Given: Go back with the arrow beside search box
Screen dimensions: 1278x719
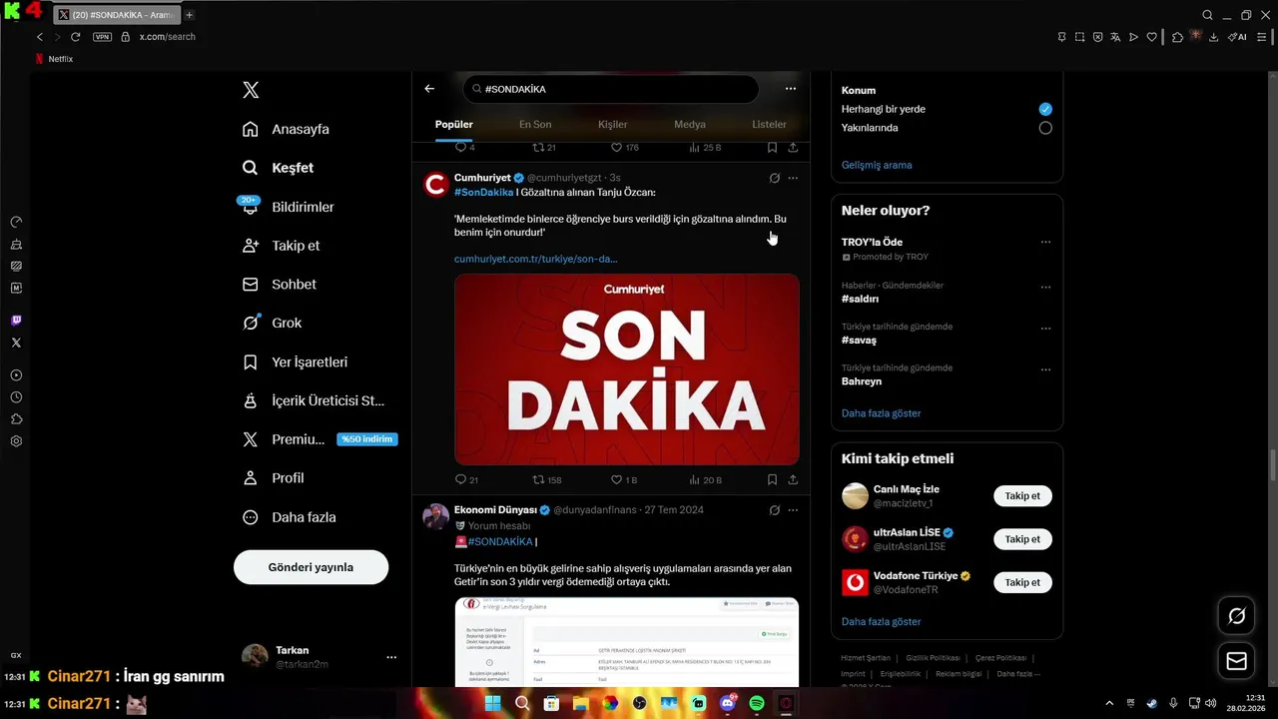Looking at the screenshot, I should click(429, 89).
